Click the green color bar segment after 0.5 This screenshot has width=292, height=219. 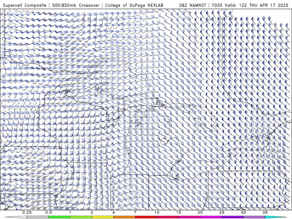pyautogui.click(x=59, y=217)
